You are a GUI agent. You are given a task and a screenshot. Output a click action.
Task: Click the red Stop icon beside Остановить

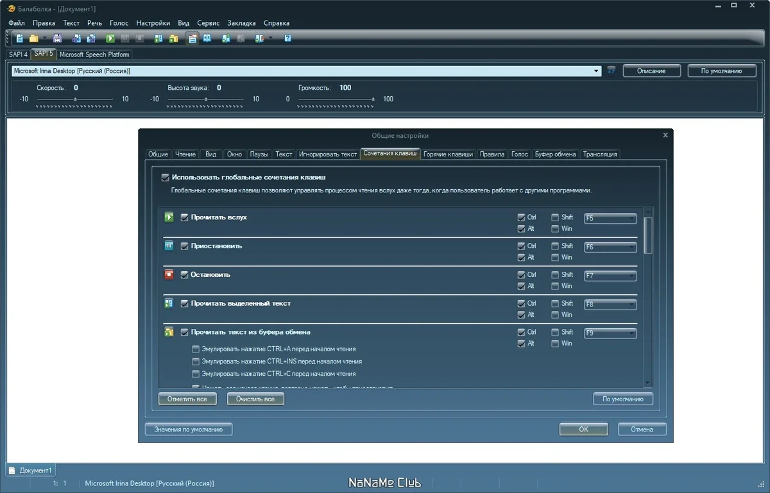[169, 274]
